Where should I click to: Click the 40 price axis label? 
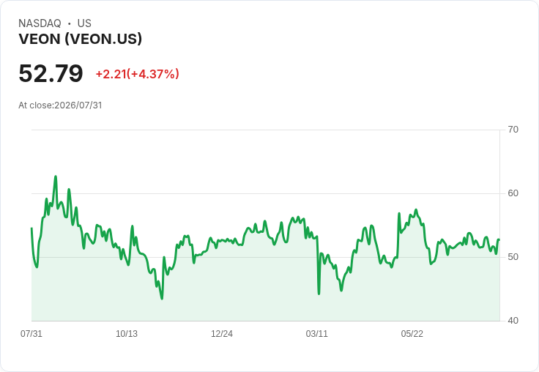pyautogui.click(x=513, y=321)
